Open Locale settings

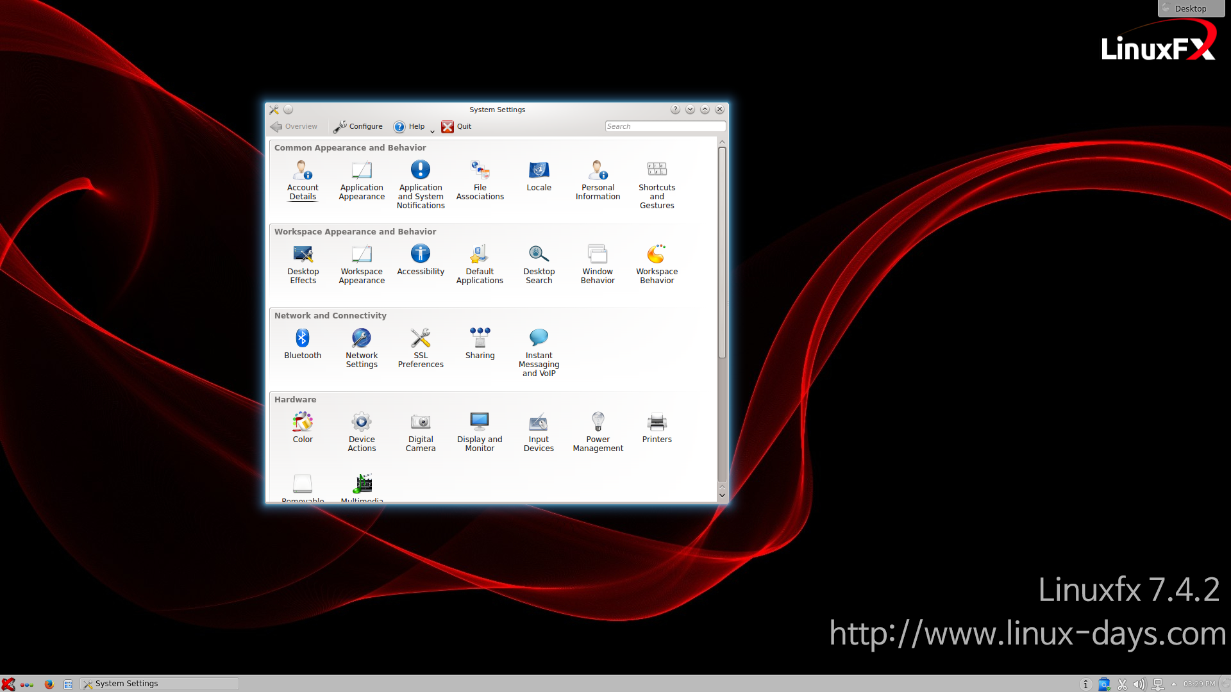coord(539,176)
